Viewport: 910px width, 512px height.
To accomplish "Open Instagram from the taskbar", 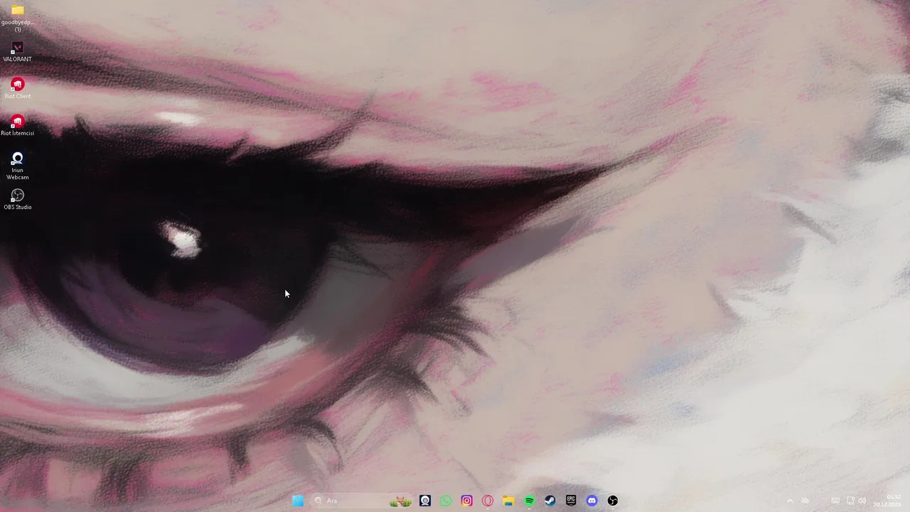I will pyautogui.click(x=466, y=501).
